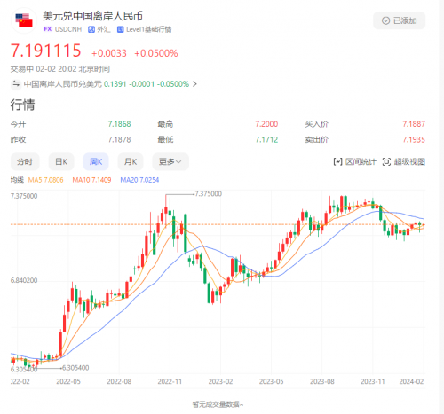Click the 最低 value 7.1712
Viewport: 444px width, 414px height.
click(266, 140)
